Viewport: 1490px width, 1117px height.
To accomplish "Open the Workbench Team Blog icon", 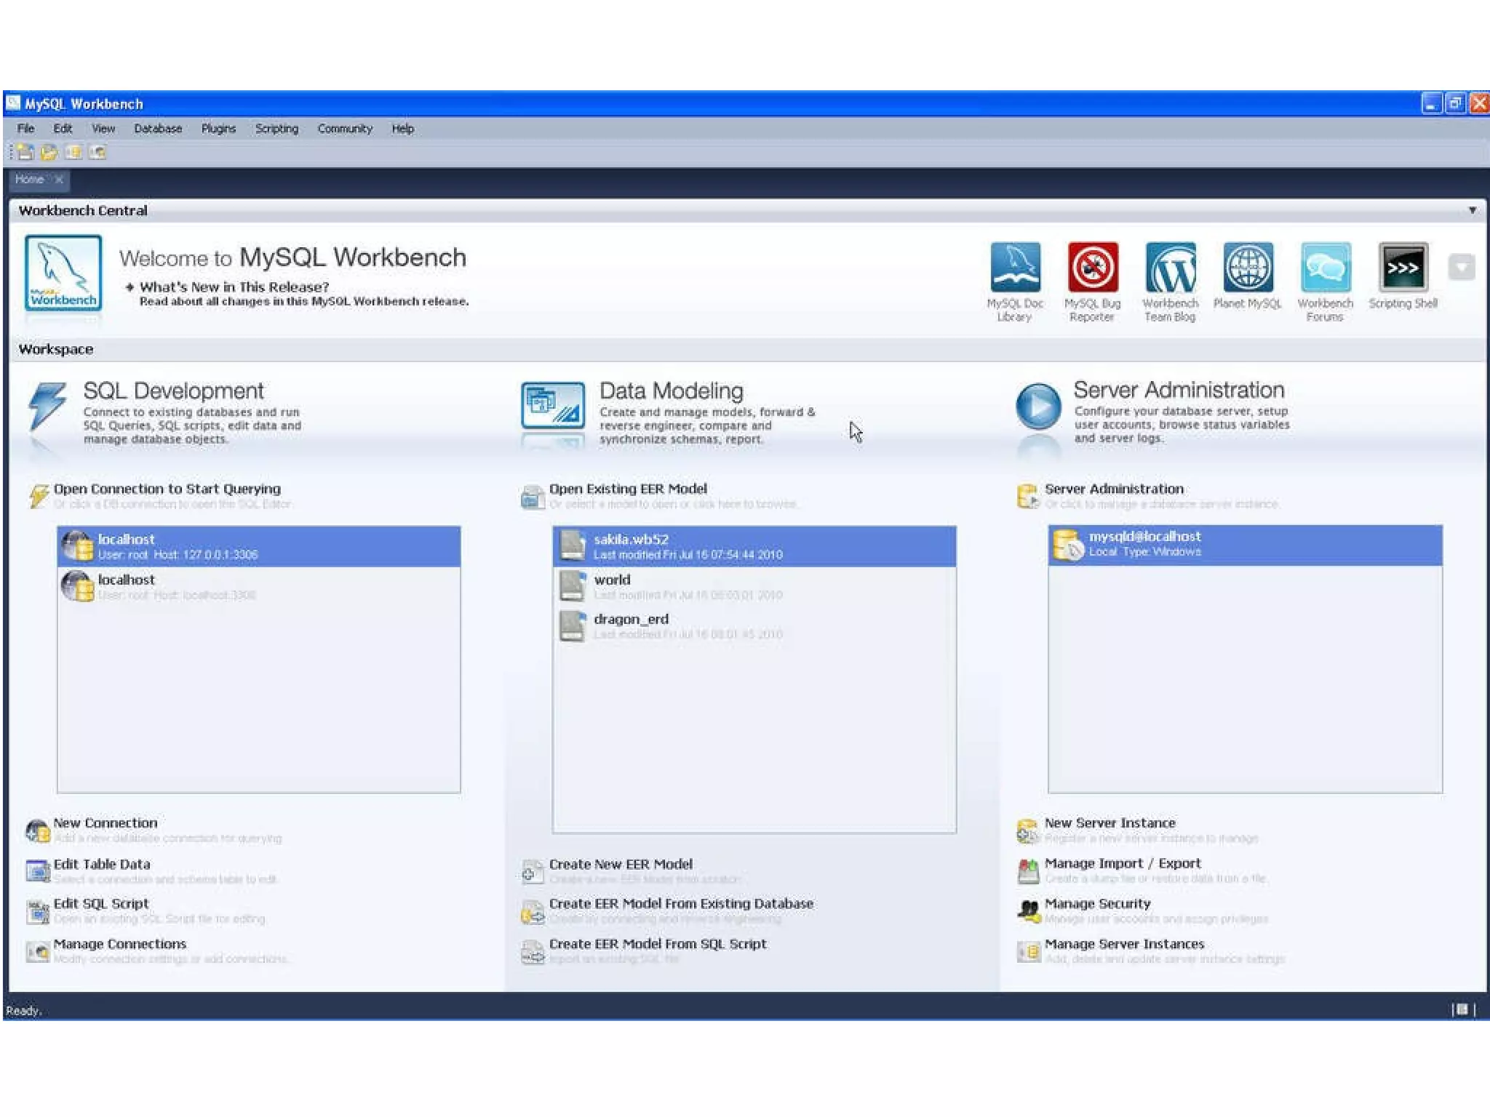I will tap(1170, 268).
